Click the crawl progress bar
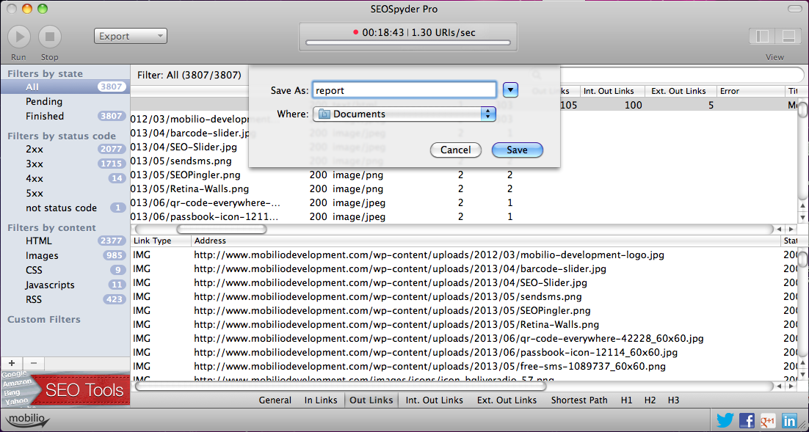The width and height of the screenshot is (809, 432). pyautogui.click(x=407, y=43)
